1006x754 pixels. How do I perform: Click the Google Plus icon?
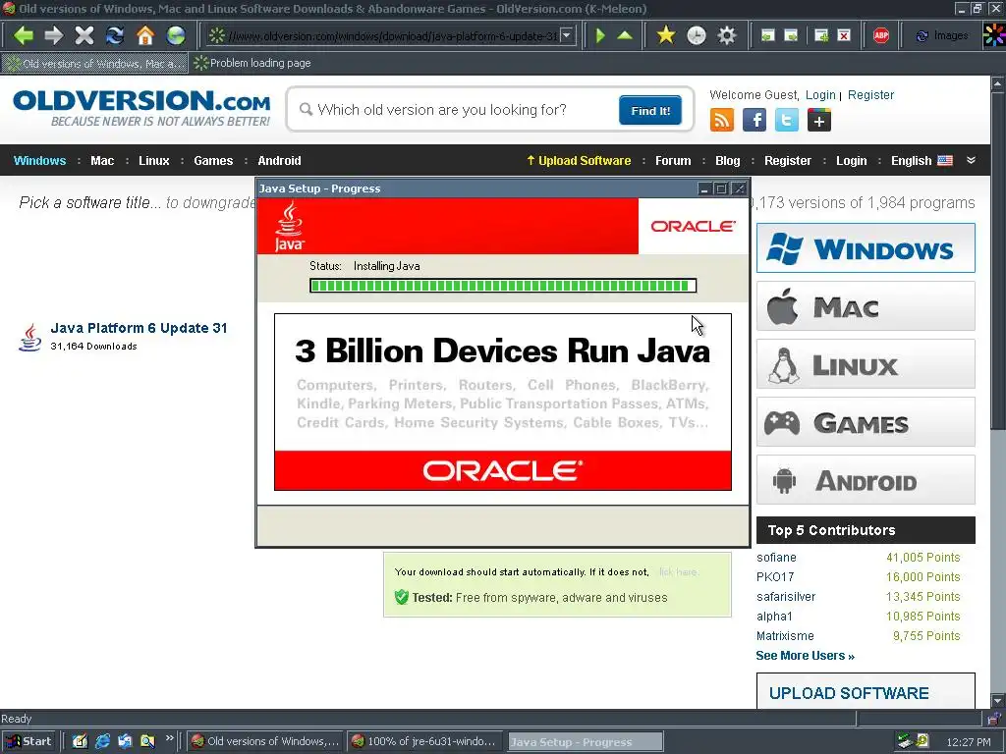point(819,120)
